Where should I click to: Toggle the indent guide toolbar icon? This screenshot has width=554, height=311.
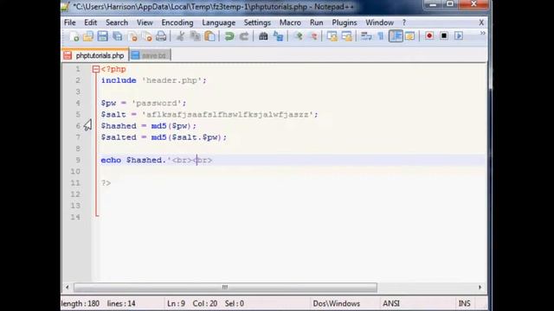(x=396, y=36)
